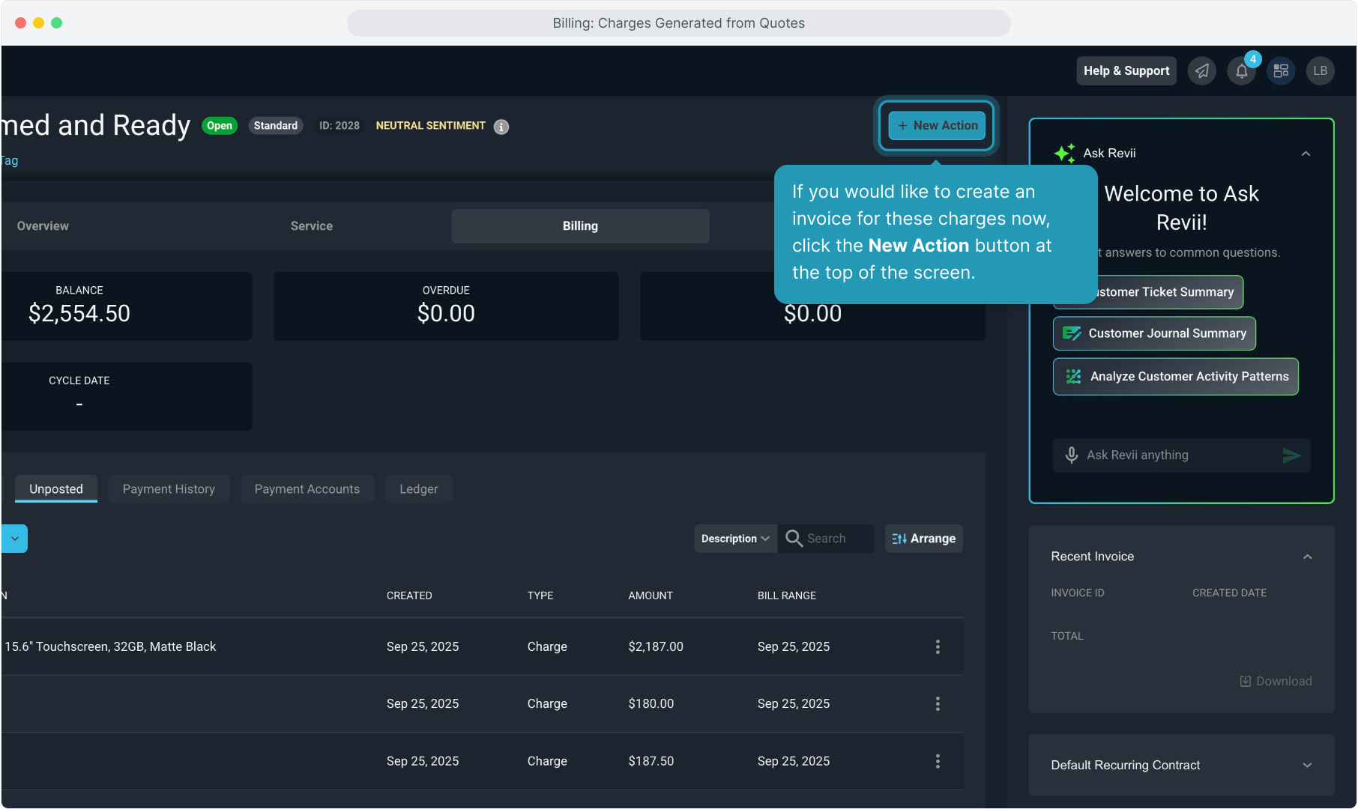This screenshot has width=1358, height=809.
Task: Open row options for the $180.00 charge
Action: pyautogui.click(x=938, y=703)
